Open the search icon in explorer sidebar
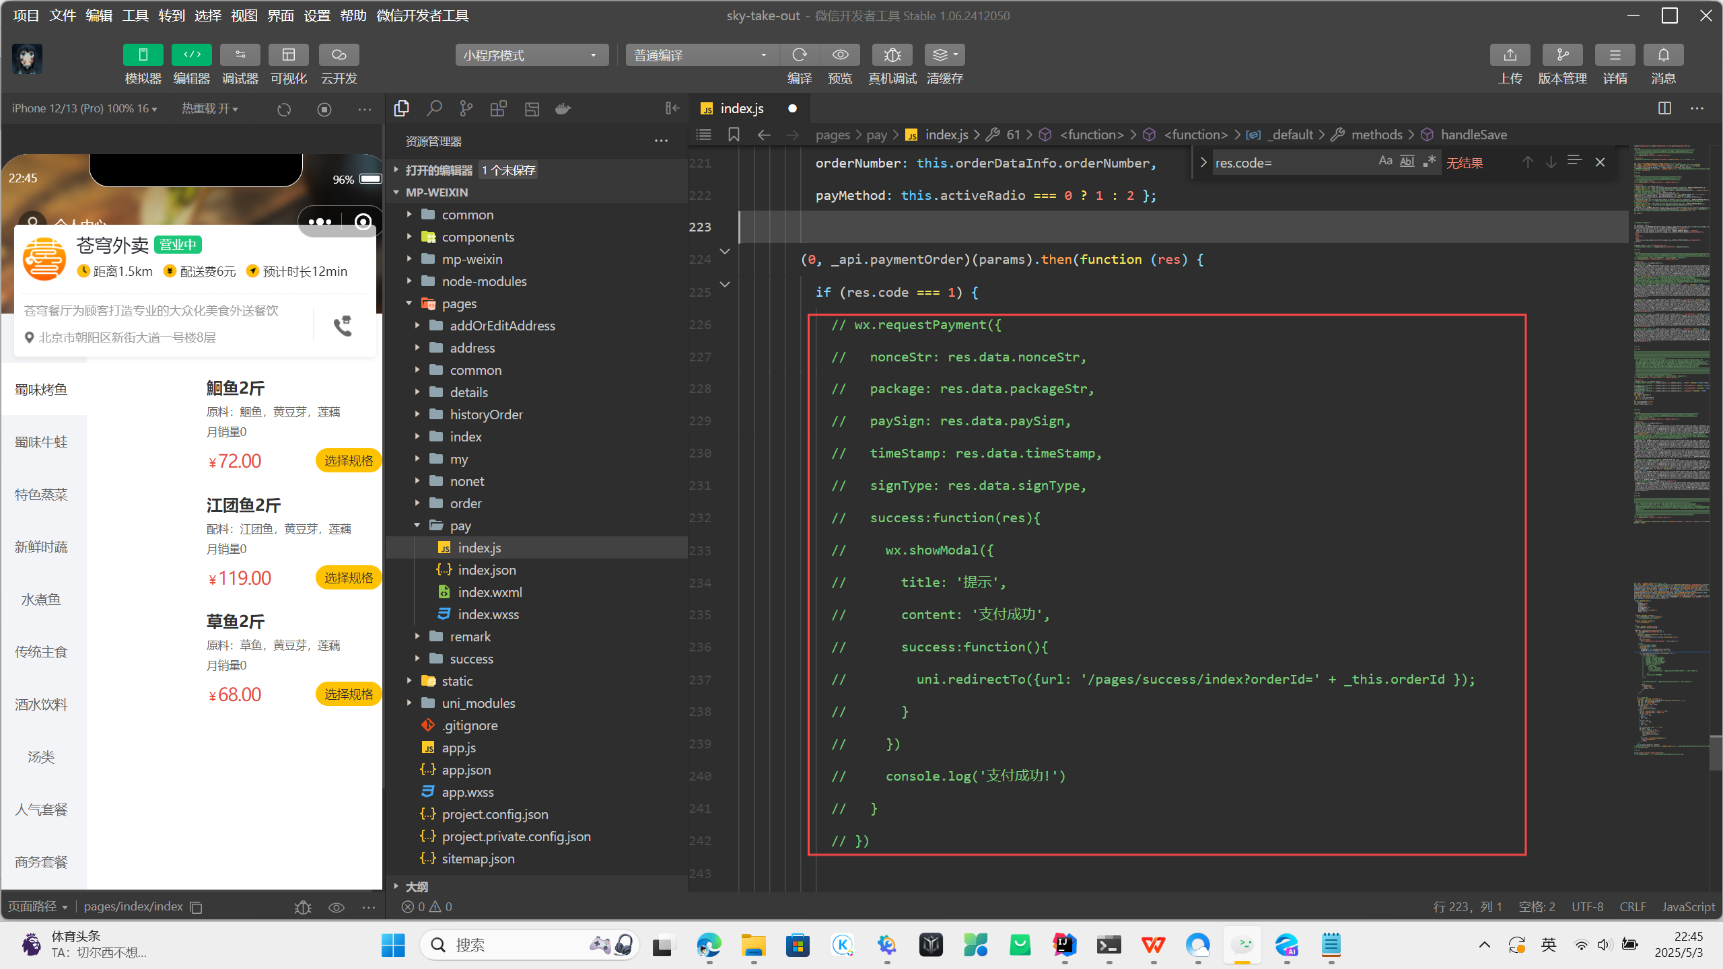 (x=434, y=109)
